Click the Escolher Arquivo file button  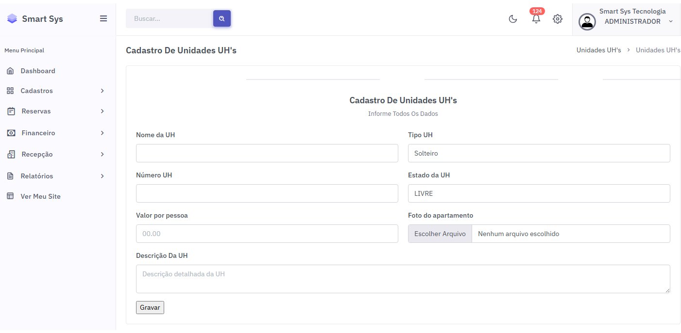[x=440, y=234]
